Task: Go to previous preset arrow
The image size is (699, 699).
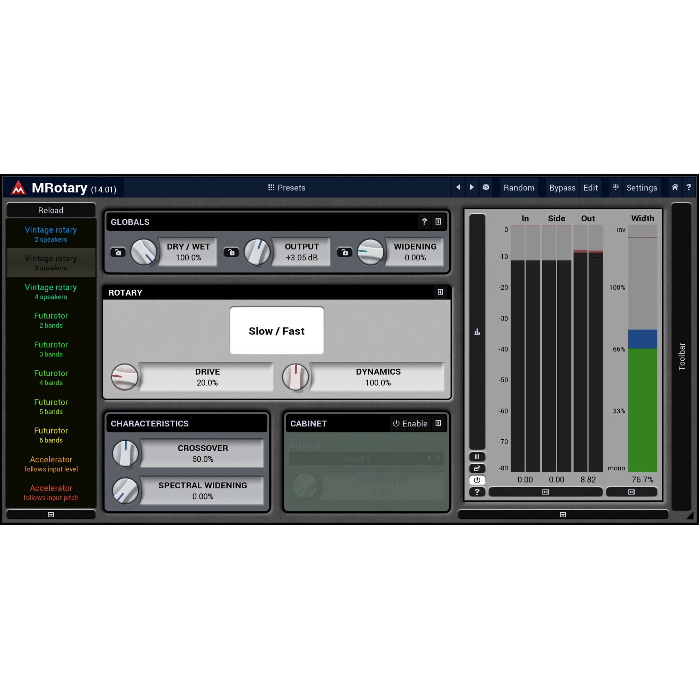Action: pyautogui.click(x=459, y=187)
